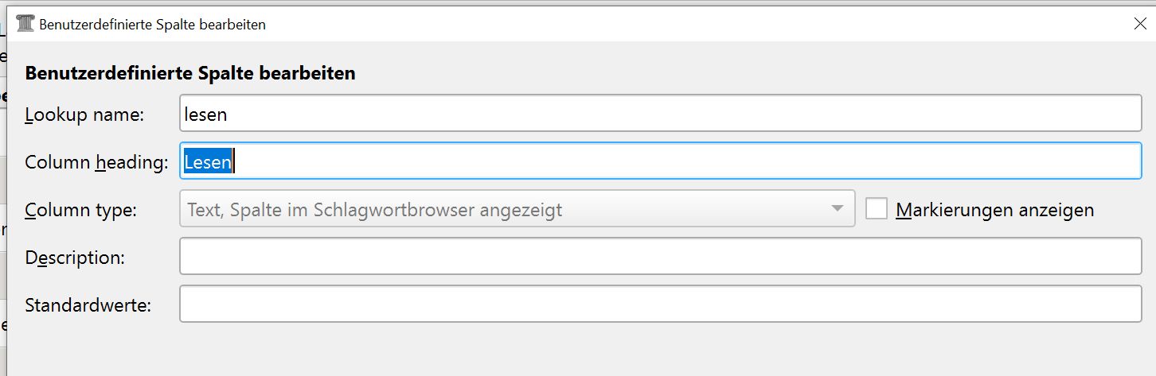Click the Column type label

click(81, 210)
